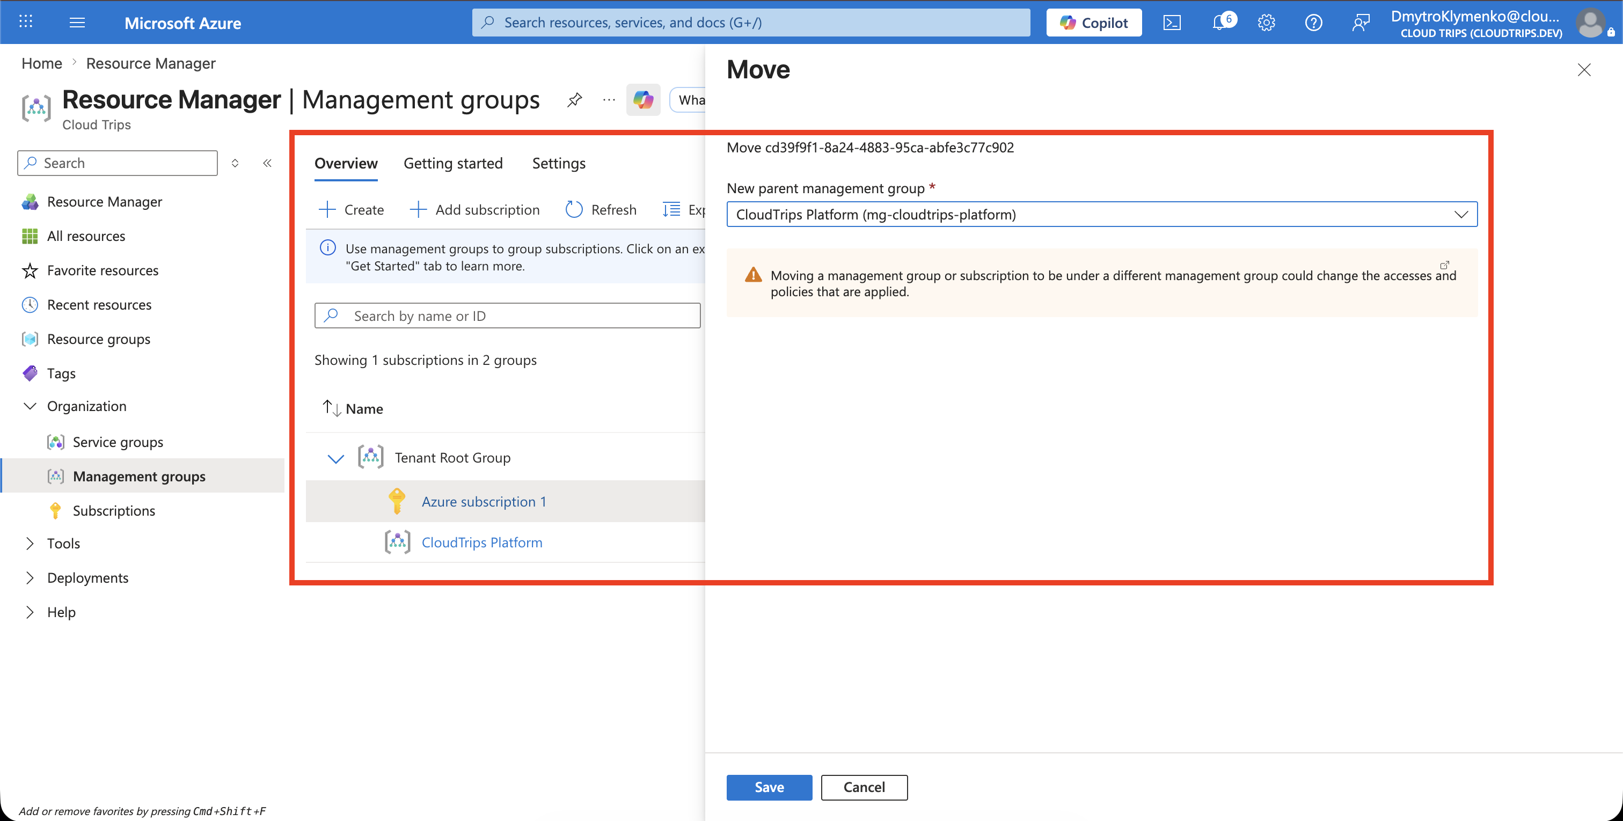Open Subscriptions in sidebar
The image size is (1623, 821).
pyautogui.click(x=114, y=511)
